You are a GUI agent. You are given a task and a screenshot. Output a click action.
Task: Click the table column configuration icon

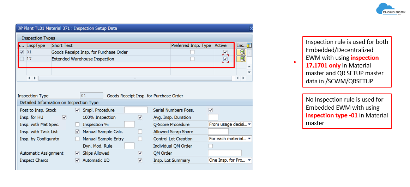[x=249, y=45]
